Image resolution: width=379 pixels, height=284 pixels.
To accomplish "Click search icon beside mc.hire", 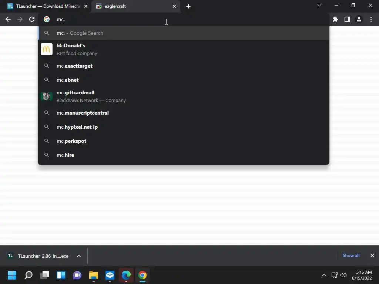I will coord(47,155).
